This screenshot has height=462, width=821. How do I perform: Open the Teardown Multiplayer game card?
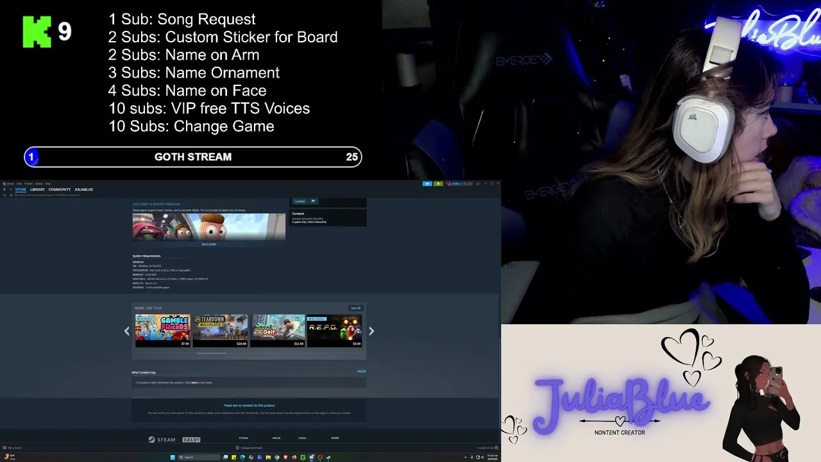pyautogui.click(x=220, y=330)
